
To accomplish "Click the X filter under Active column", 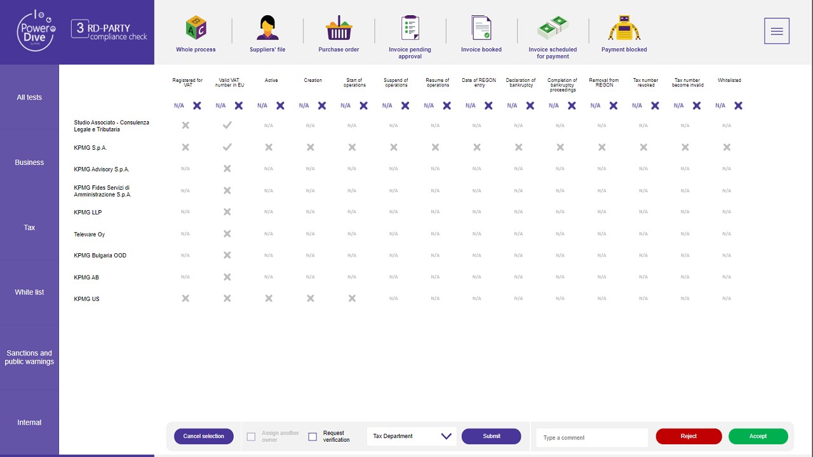I will point(280,105).
